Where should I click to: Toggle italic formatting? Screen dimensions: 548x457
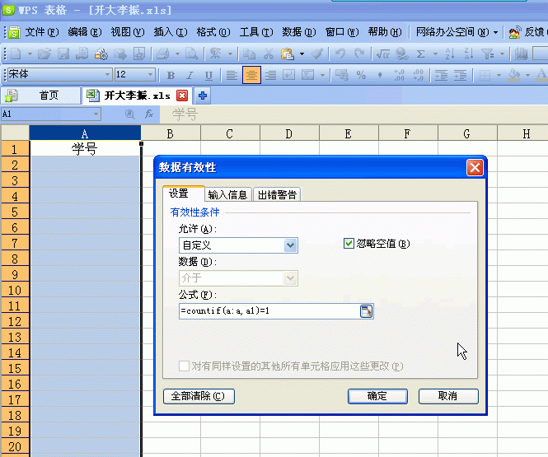[190, 75]
